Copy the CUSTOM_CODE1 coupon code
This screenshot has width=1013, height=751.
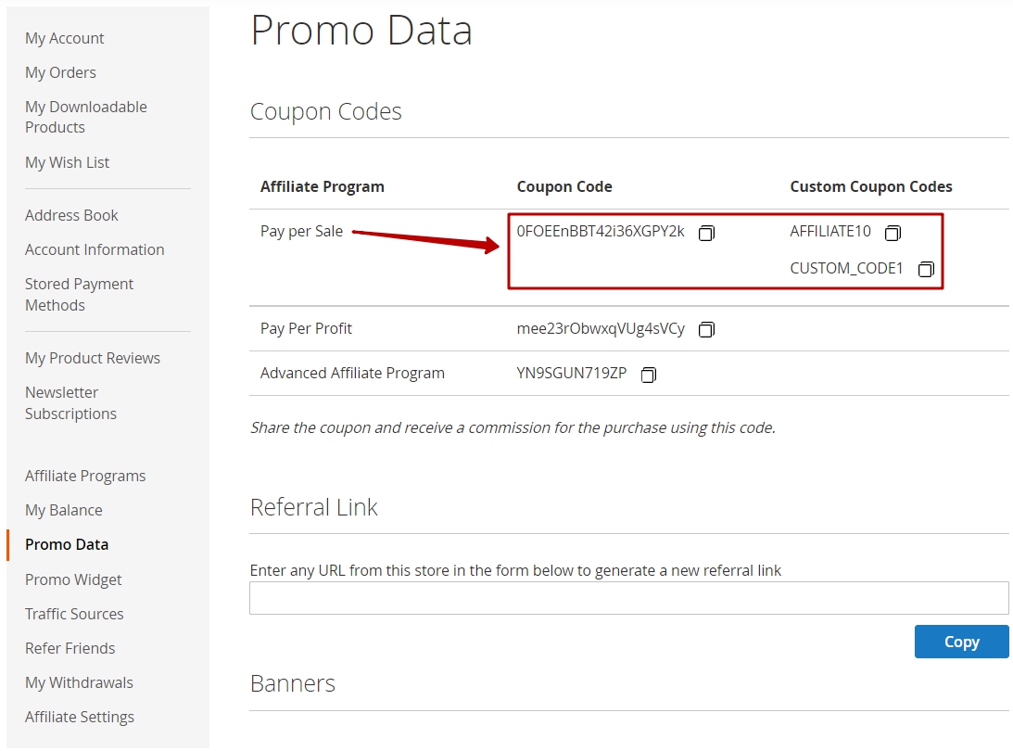pos(926,269)
